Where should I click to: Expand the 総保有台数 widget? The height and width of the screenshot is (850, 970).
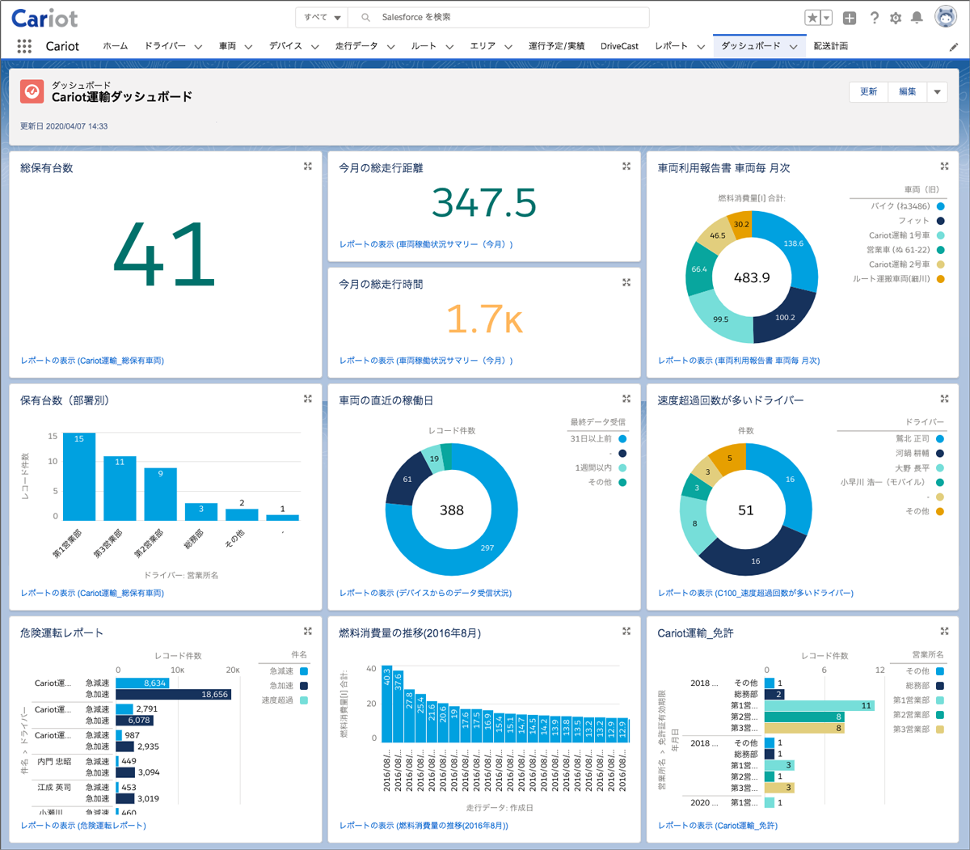click(x=308, y=167)
